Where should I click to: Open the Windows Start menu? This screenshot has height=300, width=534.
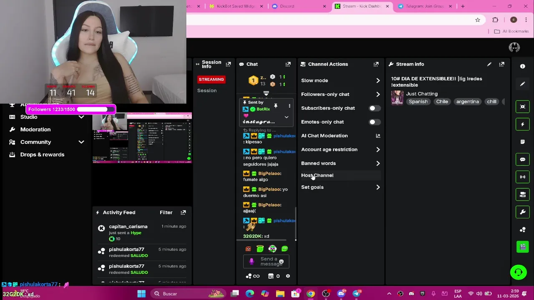(141, 294)
